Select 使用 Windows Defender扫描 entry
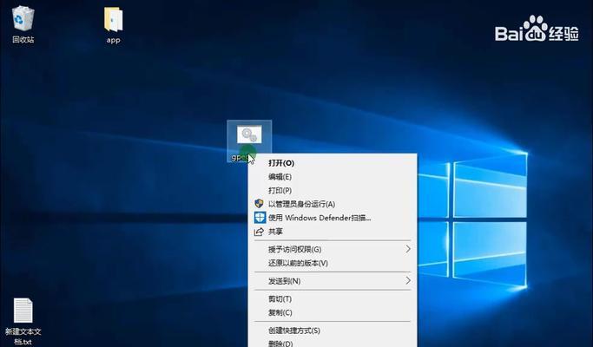The width and height of the screenshot is (593, 347). [333, 218]
